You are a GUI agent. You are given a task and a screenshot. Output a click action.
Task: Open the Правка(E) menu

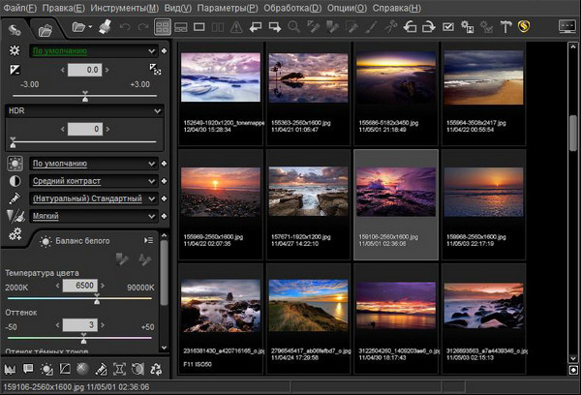(x=63, y=8)
